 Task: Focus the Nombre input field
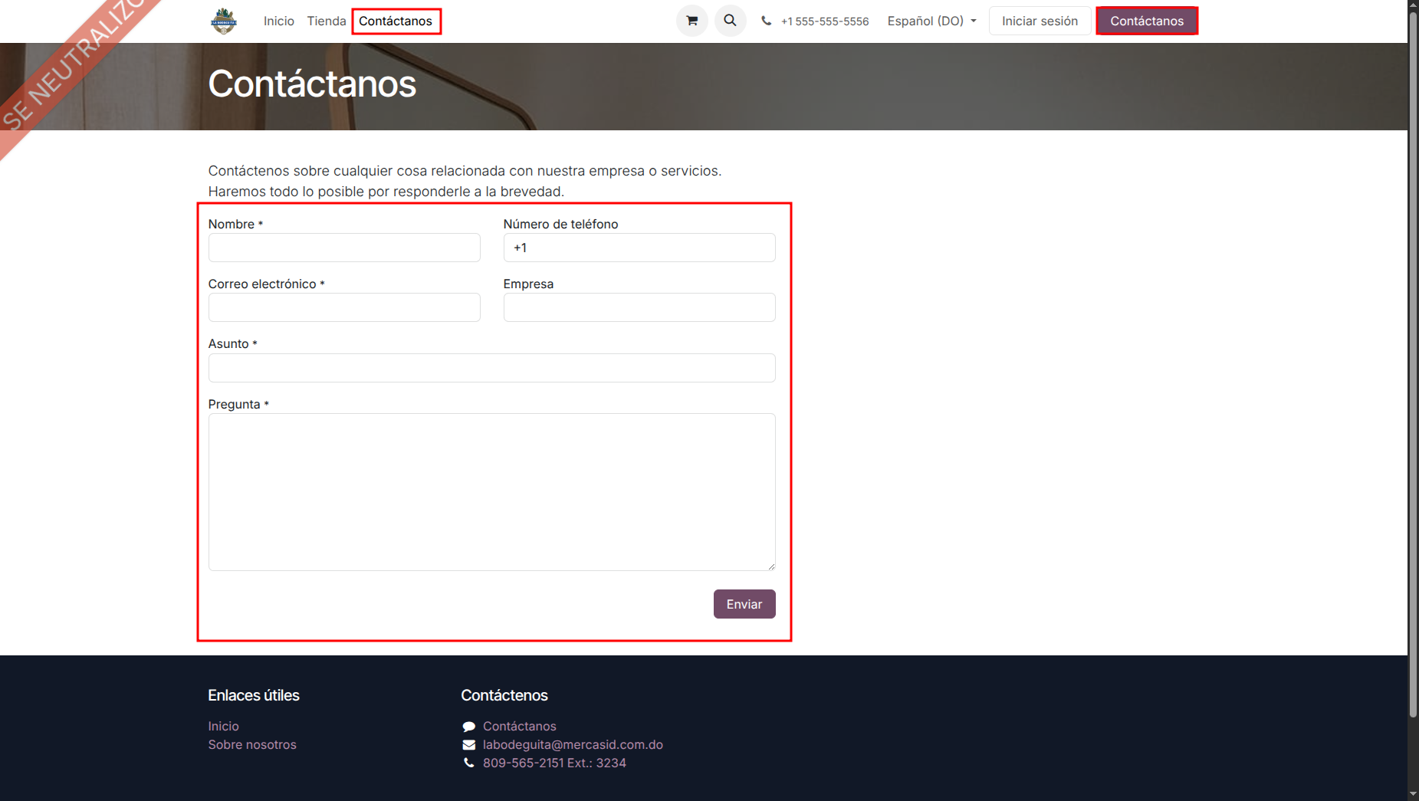pyautogui.click(x=344, y=248)
